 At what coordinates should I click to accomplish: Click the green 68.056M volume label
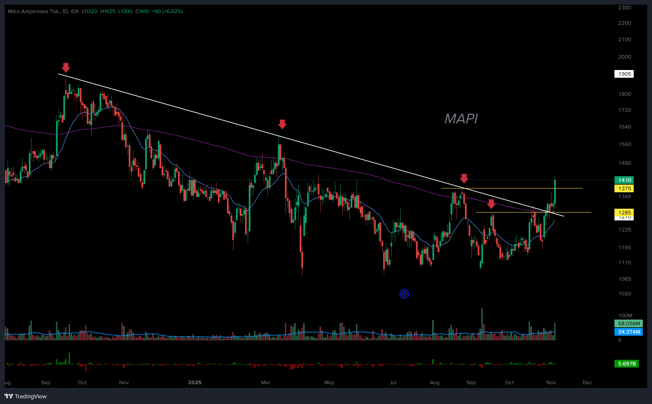[x=629, y=324]
